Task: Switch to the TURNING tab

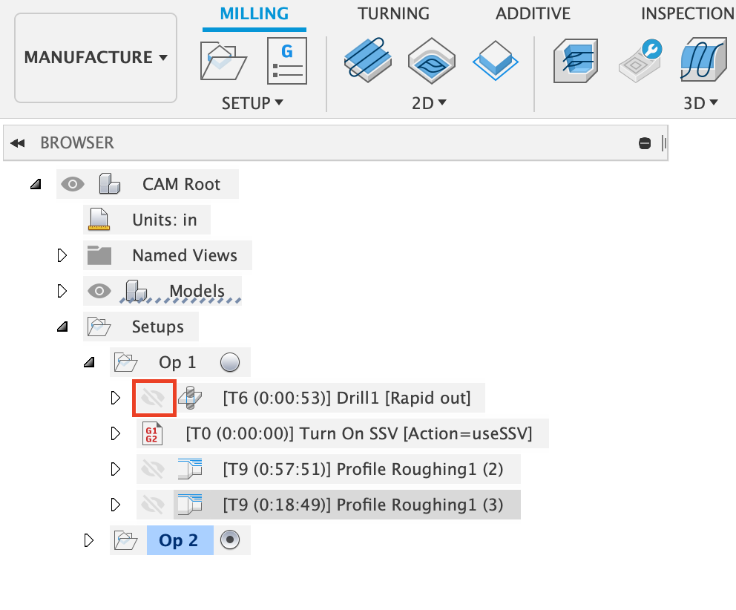Action: [393, 13]
